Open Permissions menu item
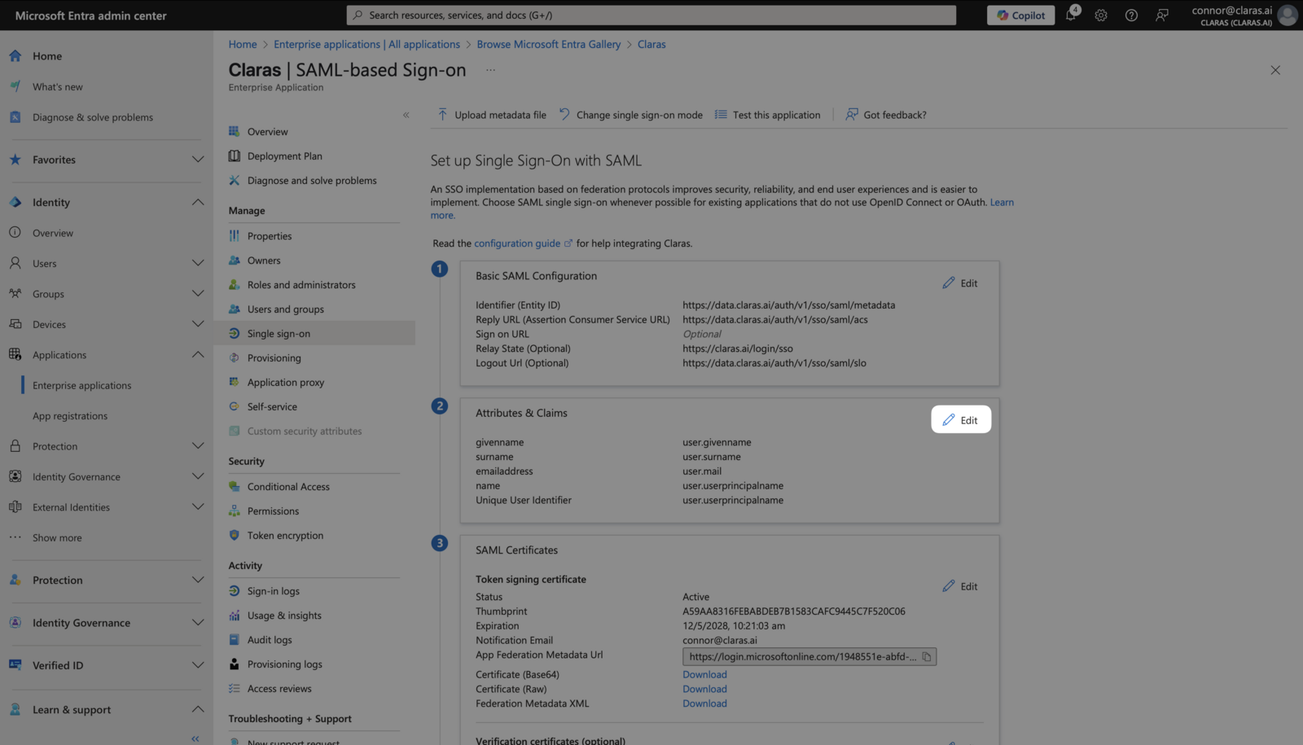This screenshot has width=1303, height=745. [273, 511]
